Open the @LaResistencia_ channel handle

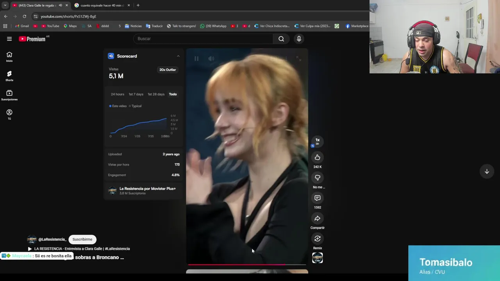[x=52, y=239]
